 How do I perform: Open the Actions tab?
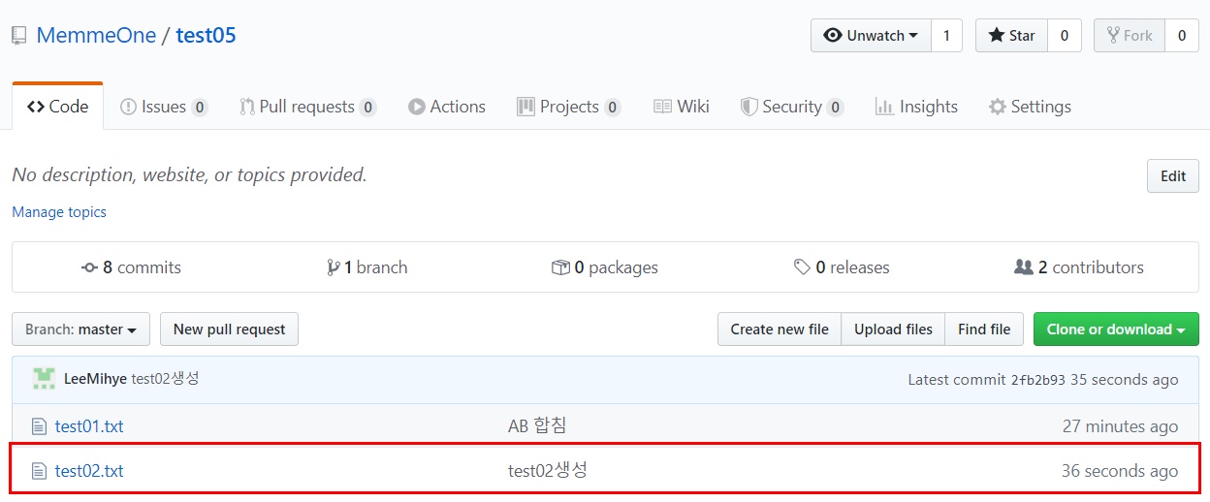coord(447,107)
